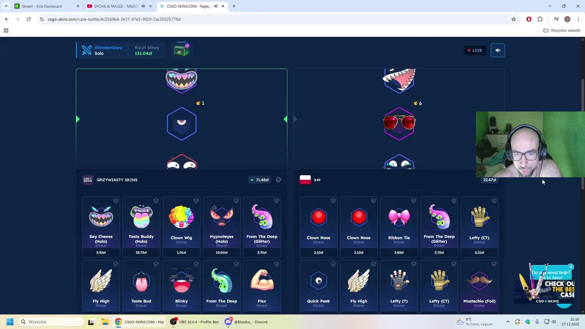Go back to previous page
This screenshot has height=329, width=585.
(6, 19)
